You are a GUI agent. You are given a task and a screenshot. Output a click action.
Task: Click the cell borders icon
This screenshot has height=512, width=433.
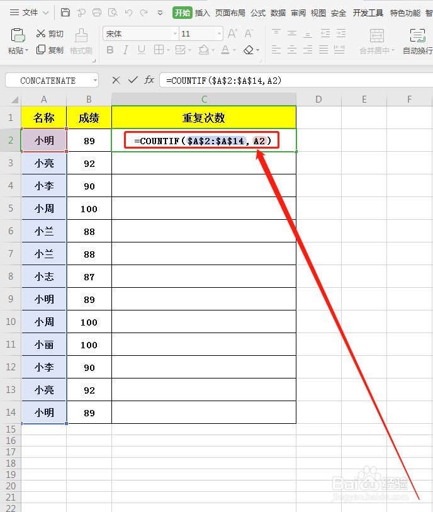click(159, 50)
